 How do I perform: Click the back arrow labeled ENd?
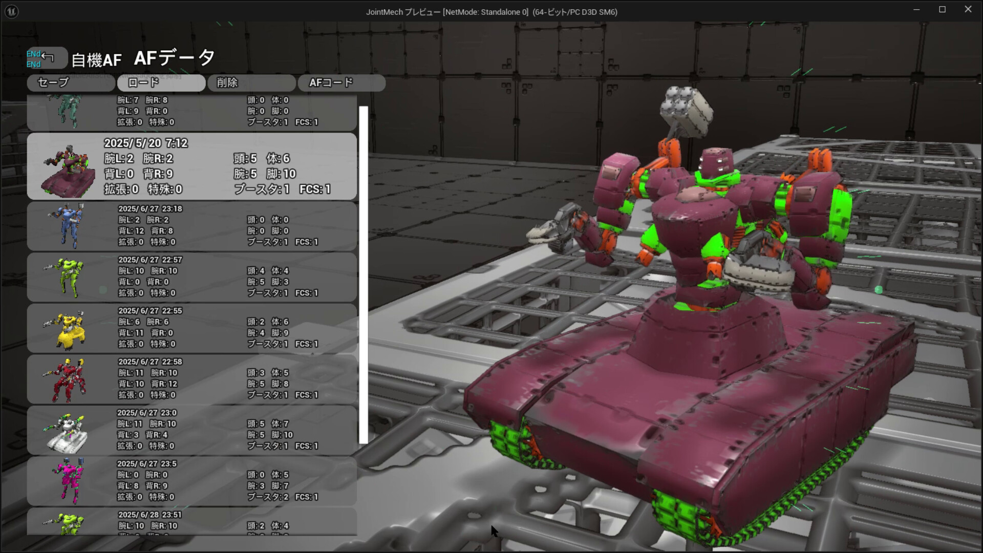pos(46,58)
